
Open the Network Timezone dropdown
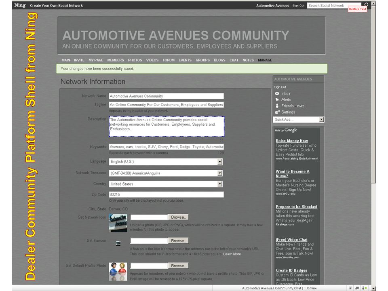(166, 173)
